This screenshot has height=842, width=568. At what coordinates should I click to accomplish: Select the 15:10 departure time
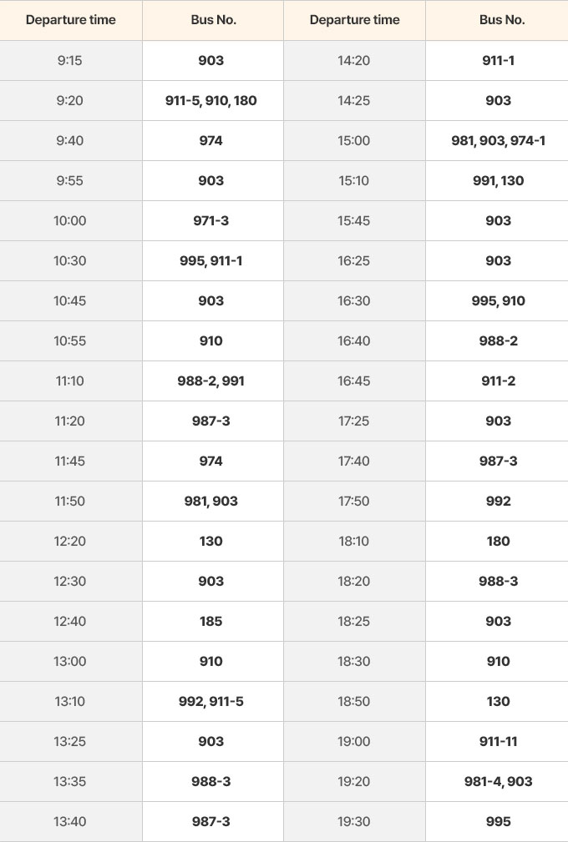[355, 180]
